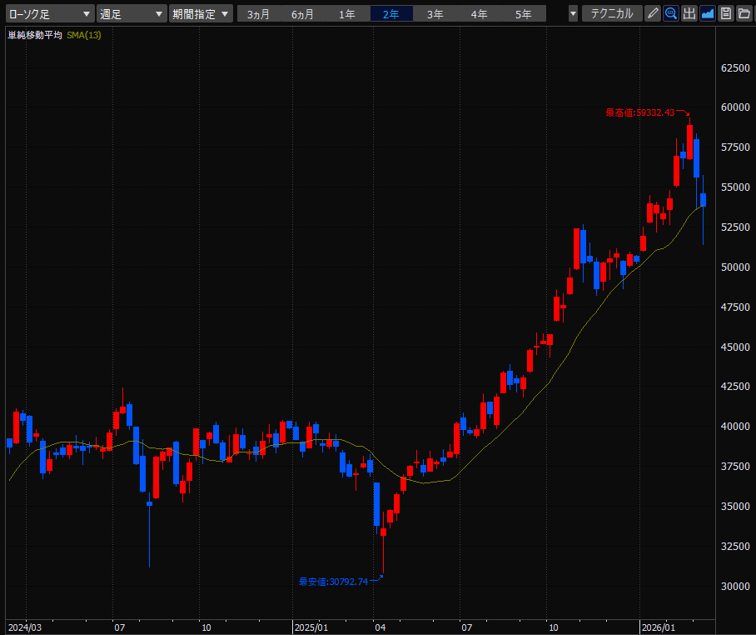Click the long-wick blue candle near 35000
The height and width of the screenshot is (635, 756).
click(x=150, y=504)
